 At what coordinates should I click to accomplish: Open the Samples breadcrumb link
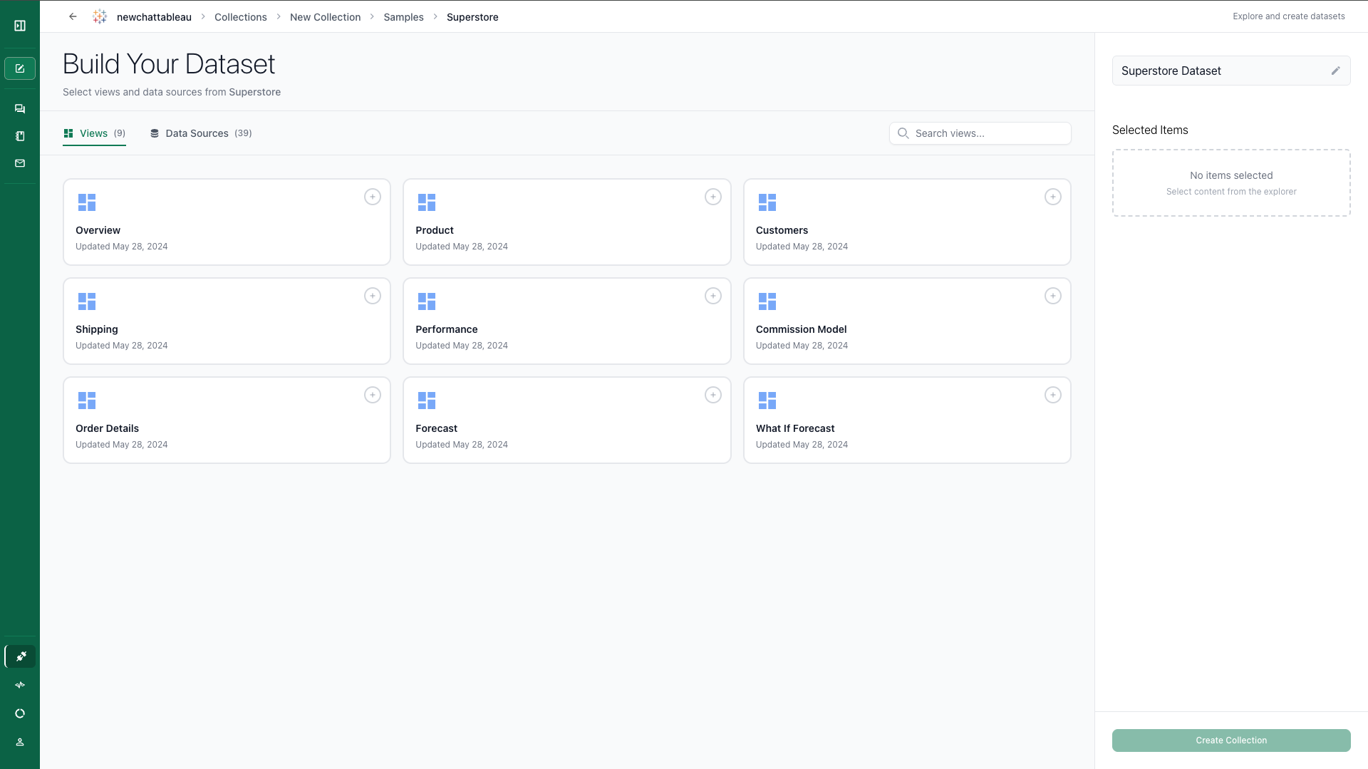403,16
